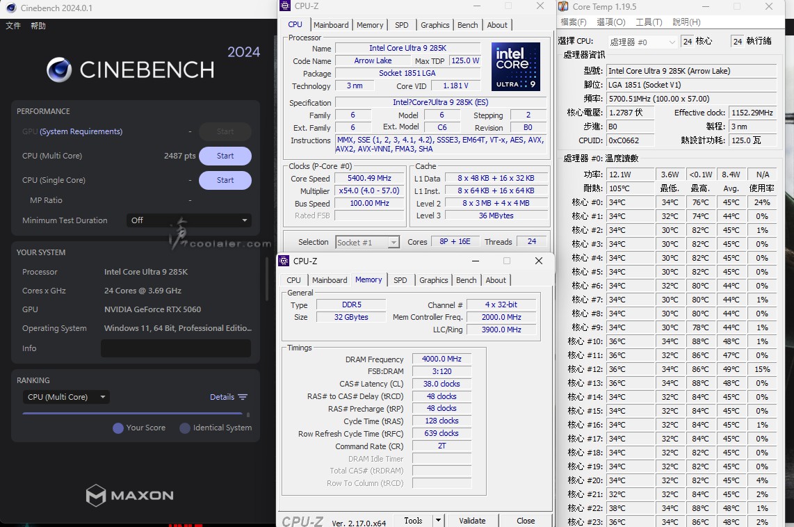Screen dimensions: 794x527
Task: Start the CPU (Multi Core) benchmark
Action: pos(225,156)
